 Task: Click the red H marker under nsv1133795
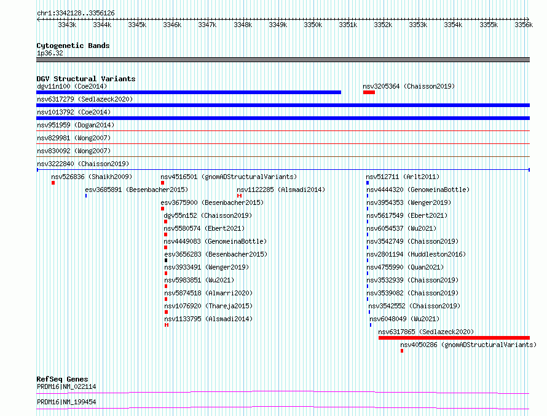coord(167,325)
